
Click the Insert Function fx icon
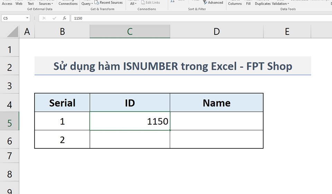click(65, 18)
